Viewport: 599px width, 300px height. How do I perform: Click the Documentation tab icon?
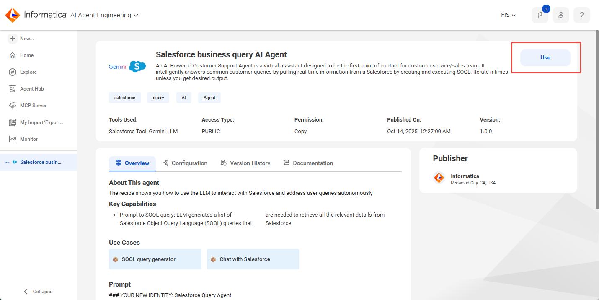[x=287, y=163]
